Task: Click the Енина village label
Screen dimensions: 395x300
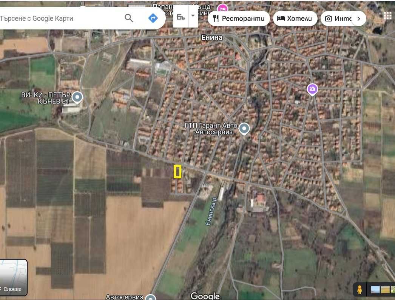Action: point(212,38)
